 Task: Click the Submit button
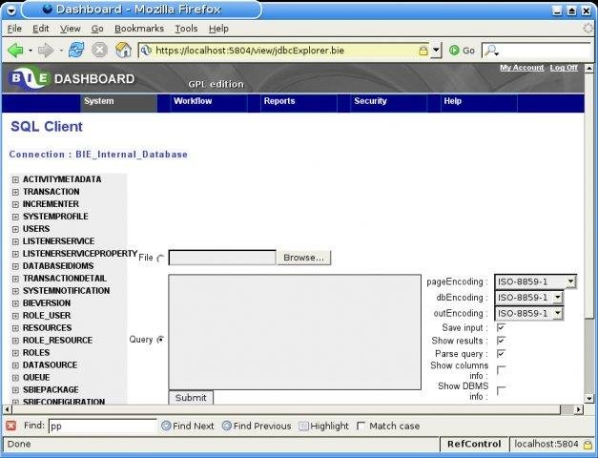tap(191, 397)
